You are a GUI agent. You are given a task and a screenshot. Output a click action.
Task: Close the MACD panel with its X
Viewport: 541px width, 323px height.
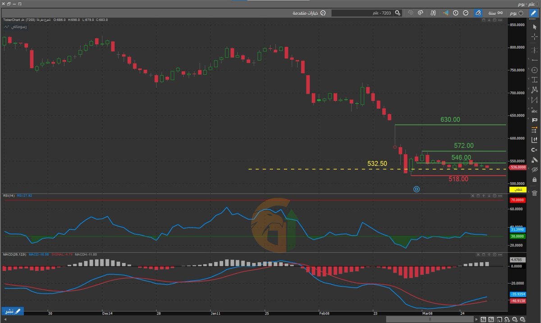(478, 255)
